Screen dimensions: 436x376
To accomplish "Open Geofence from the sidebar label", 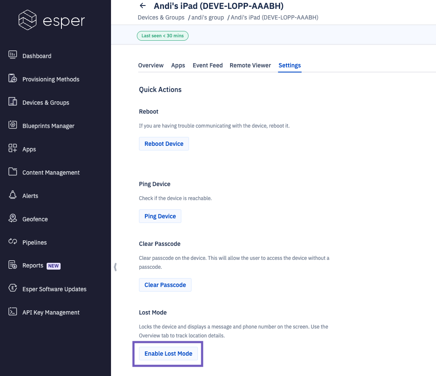I will (35, 219).
